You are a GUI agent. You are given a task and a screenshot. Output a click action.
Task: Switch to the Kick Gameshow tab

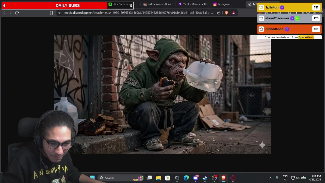point(120,4)
